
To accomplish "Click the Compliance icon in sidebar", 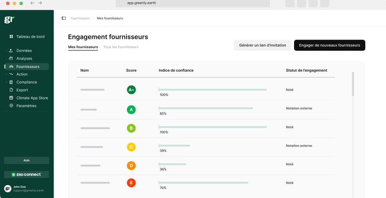I will 11,82.
